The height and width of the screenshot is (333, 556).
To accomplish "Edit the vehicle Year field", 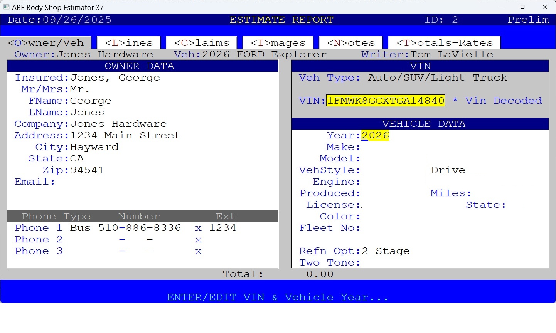I will coord(375,135).
